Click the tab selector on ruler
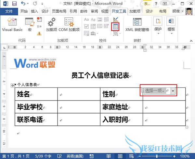 point(4,47)
